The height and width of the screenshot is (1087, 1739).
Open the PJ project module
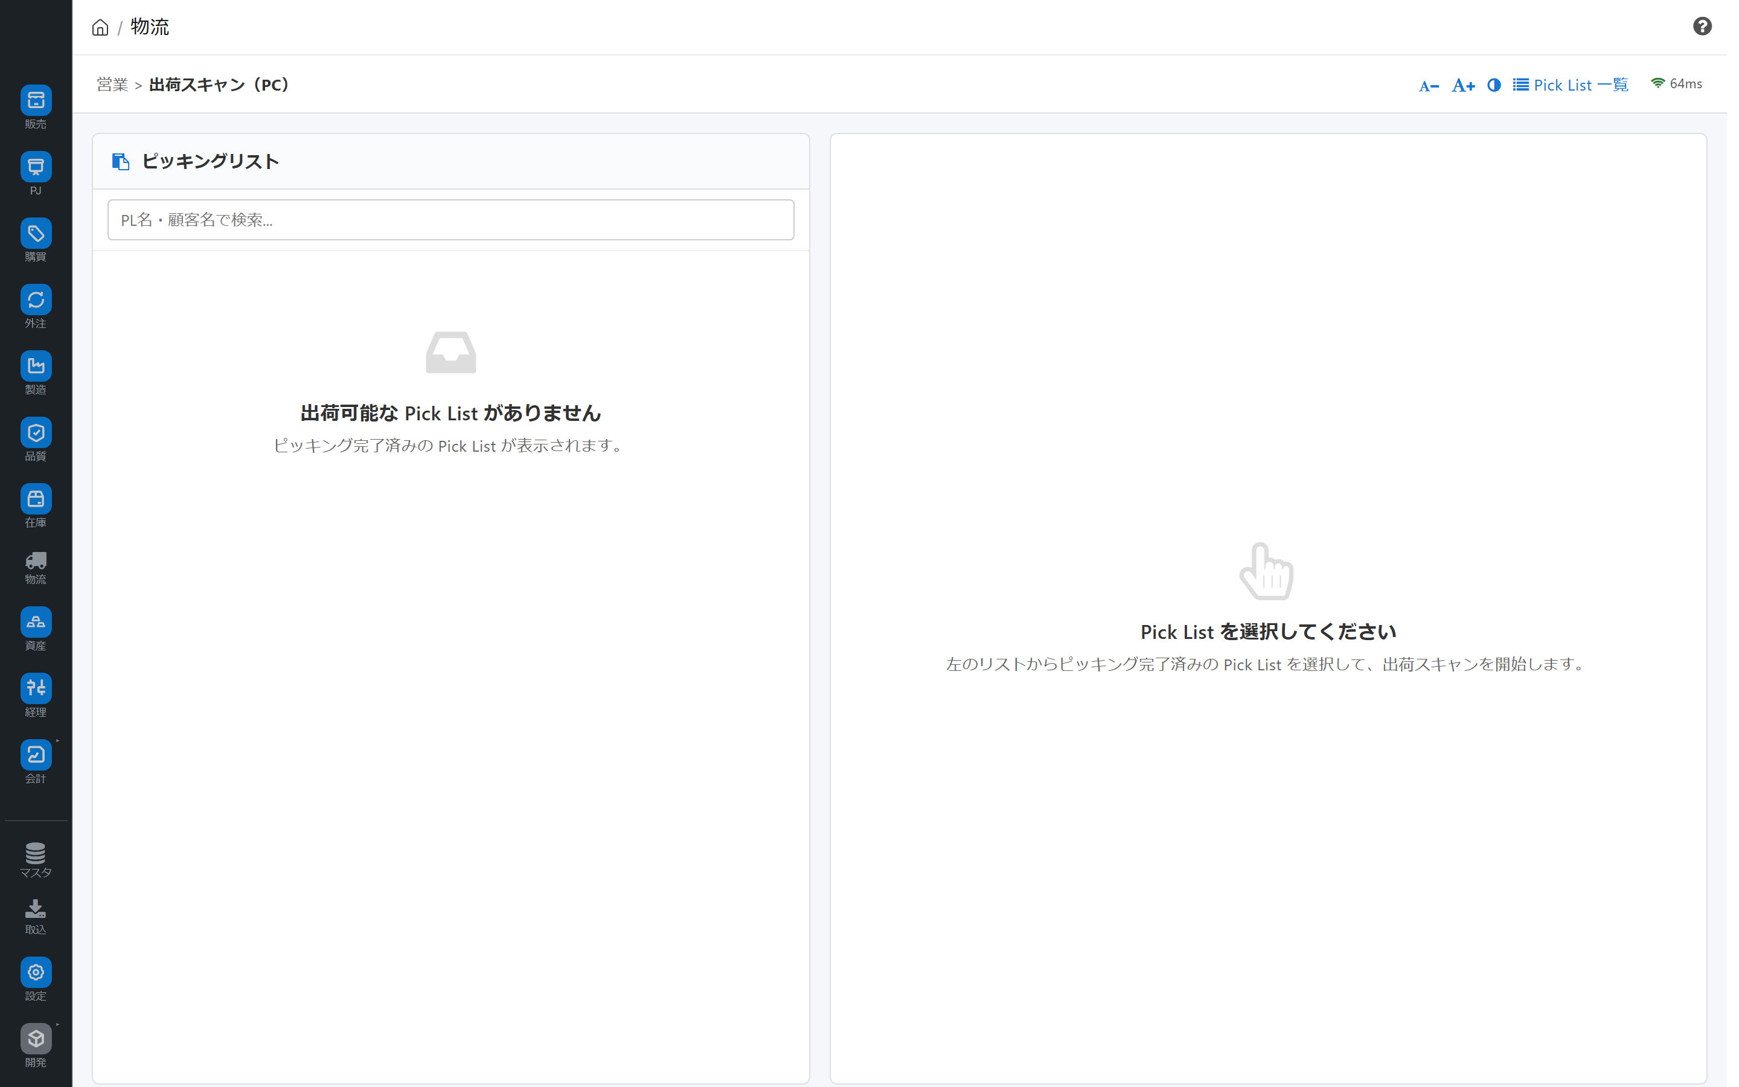[x=36, y=174]
